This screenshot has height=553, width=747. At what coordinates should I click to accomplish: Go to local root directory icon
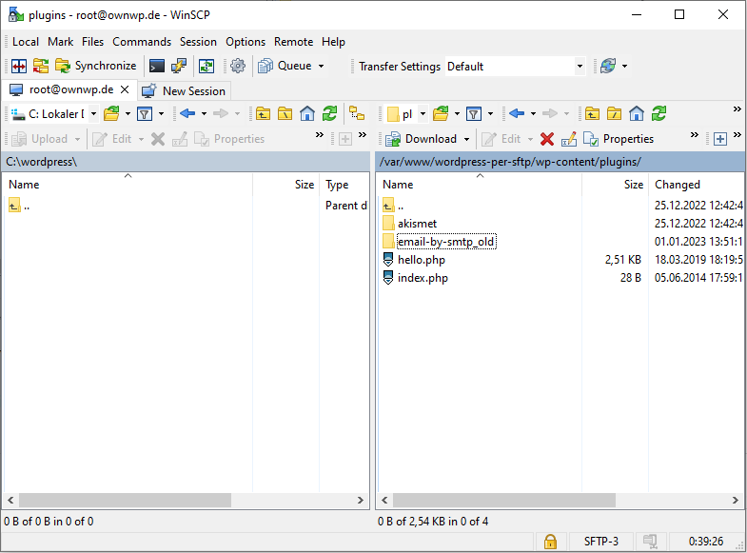[285, 113]
